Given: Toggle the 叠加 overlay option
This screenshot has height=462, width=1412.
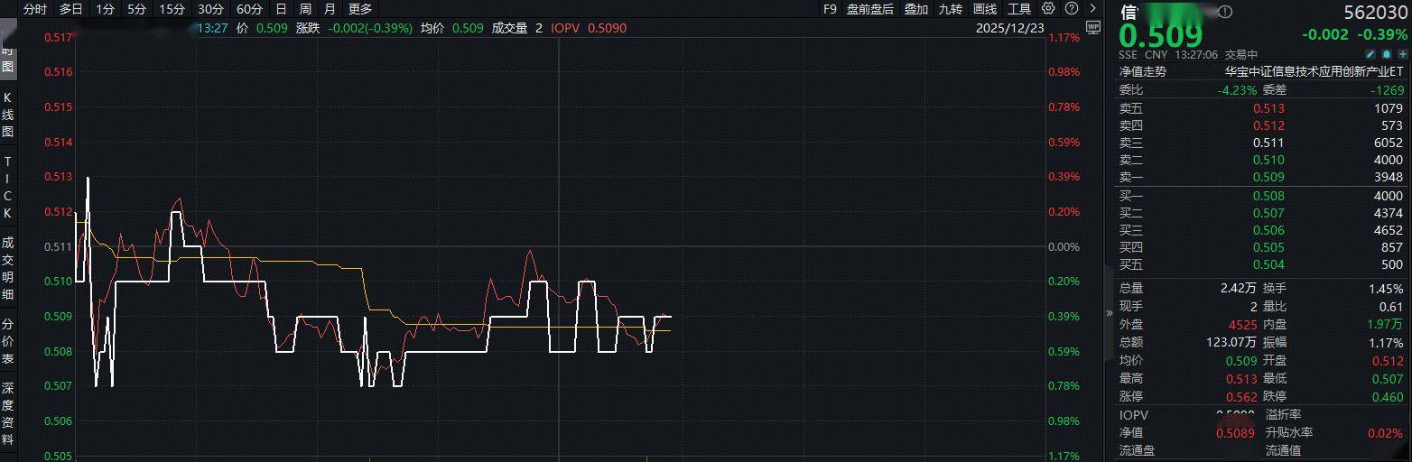Looking at the screenshot, I should pos(915,9).
